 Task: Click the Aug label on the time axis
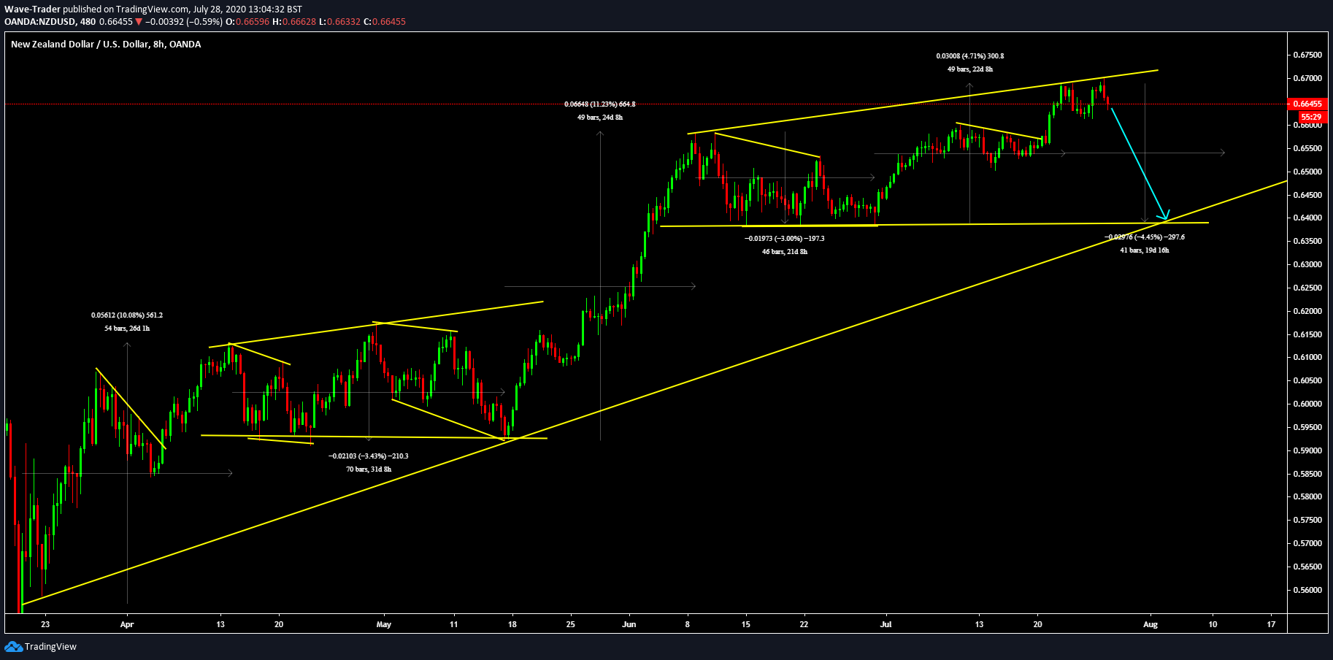1150,624
